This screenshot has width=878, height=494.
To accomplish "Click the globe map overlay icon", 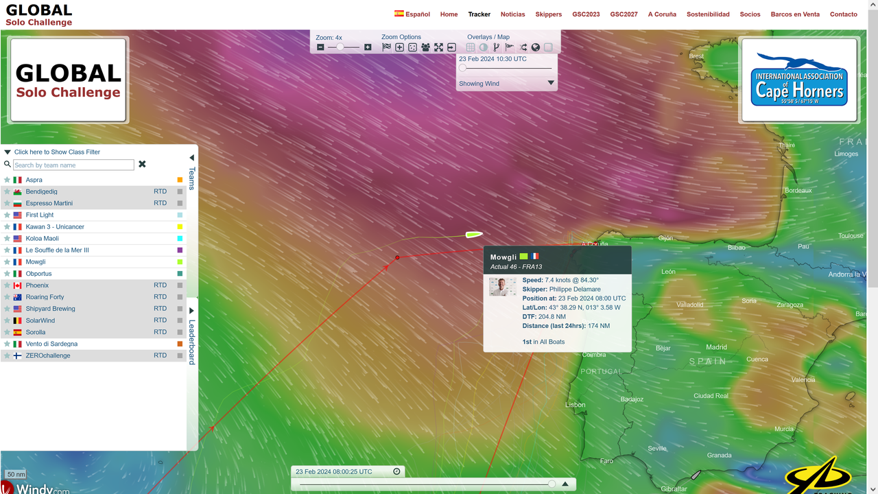I will pos(536,47).
